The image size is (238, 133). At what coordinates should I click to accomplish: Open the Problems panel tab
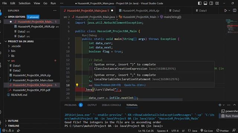(x=70, y=105)
